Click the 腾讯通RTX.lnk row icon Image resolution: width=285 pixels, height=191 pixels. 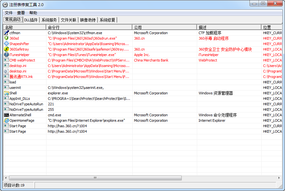click(x=6, y=77)
